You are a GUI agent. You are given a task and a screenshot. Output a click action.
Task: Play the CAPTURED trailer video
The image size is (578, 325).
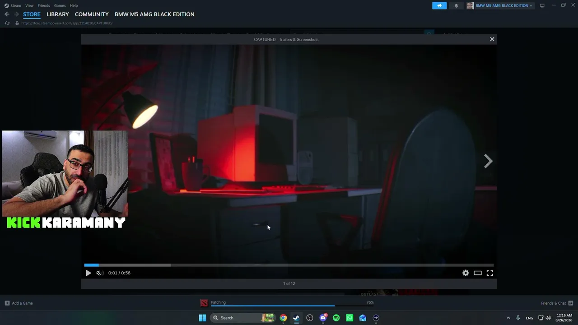tap(88, 273)
